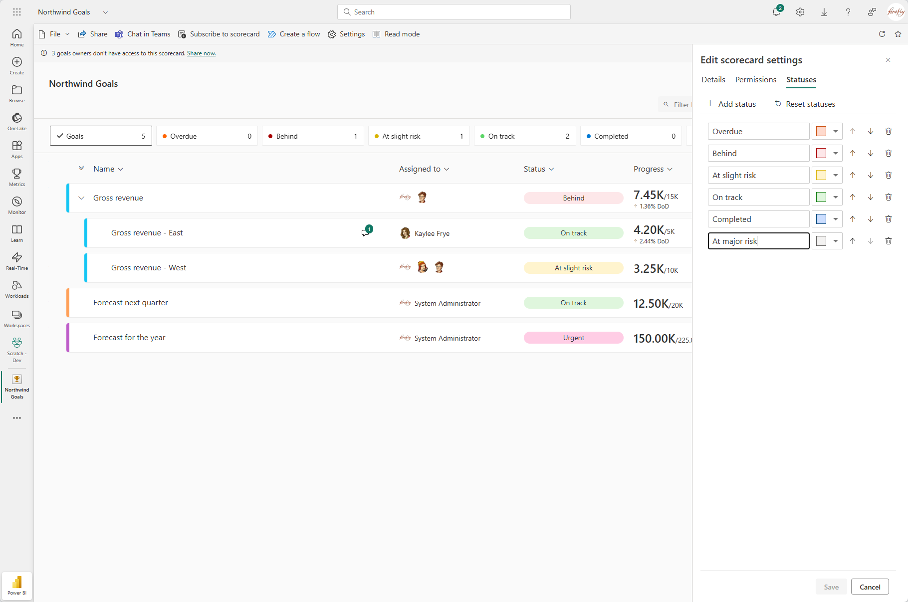Viewport: 908px width, 602px height.
Task: Open Scratch - Dev workspace
Action: pyautogui.click(x=17, y=350)
